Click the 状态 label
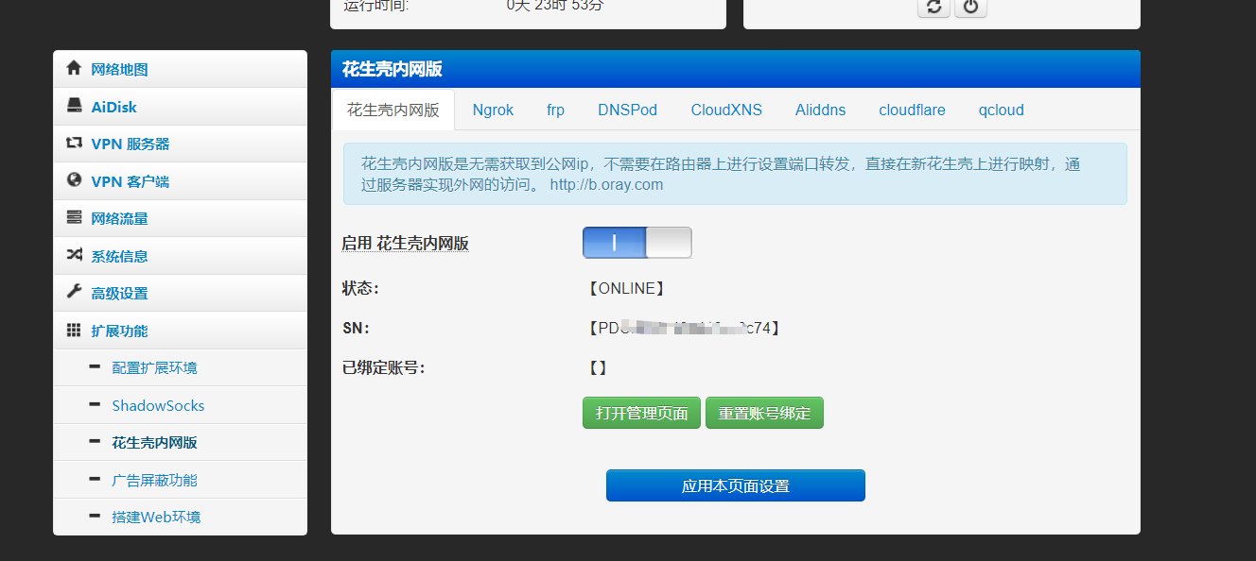1256x561 pixels. pyautogui.click(x=360, y=288)
